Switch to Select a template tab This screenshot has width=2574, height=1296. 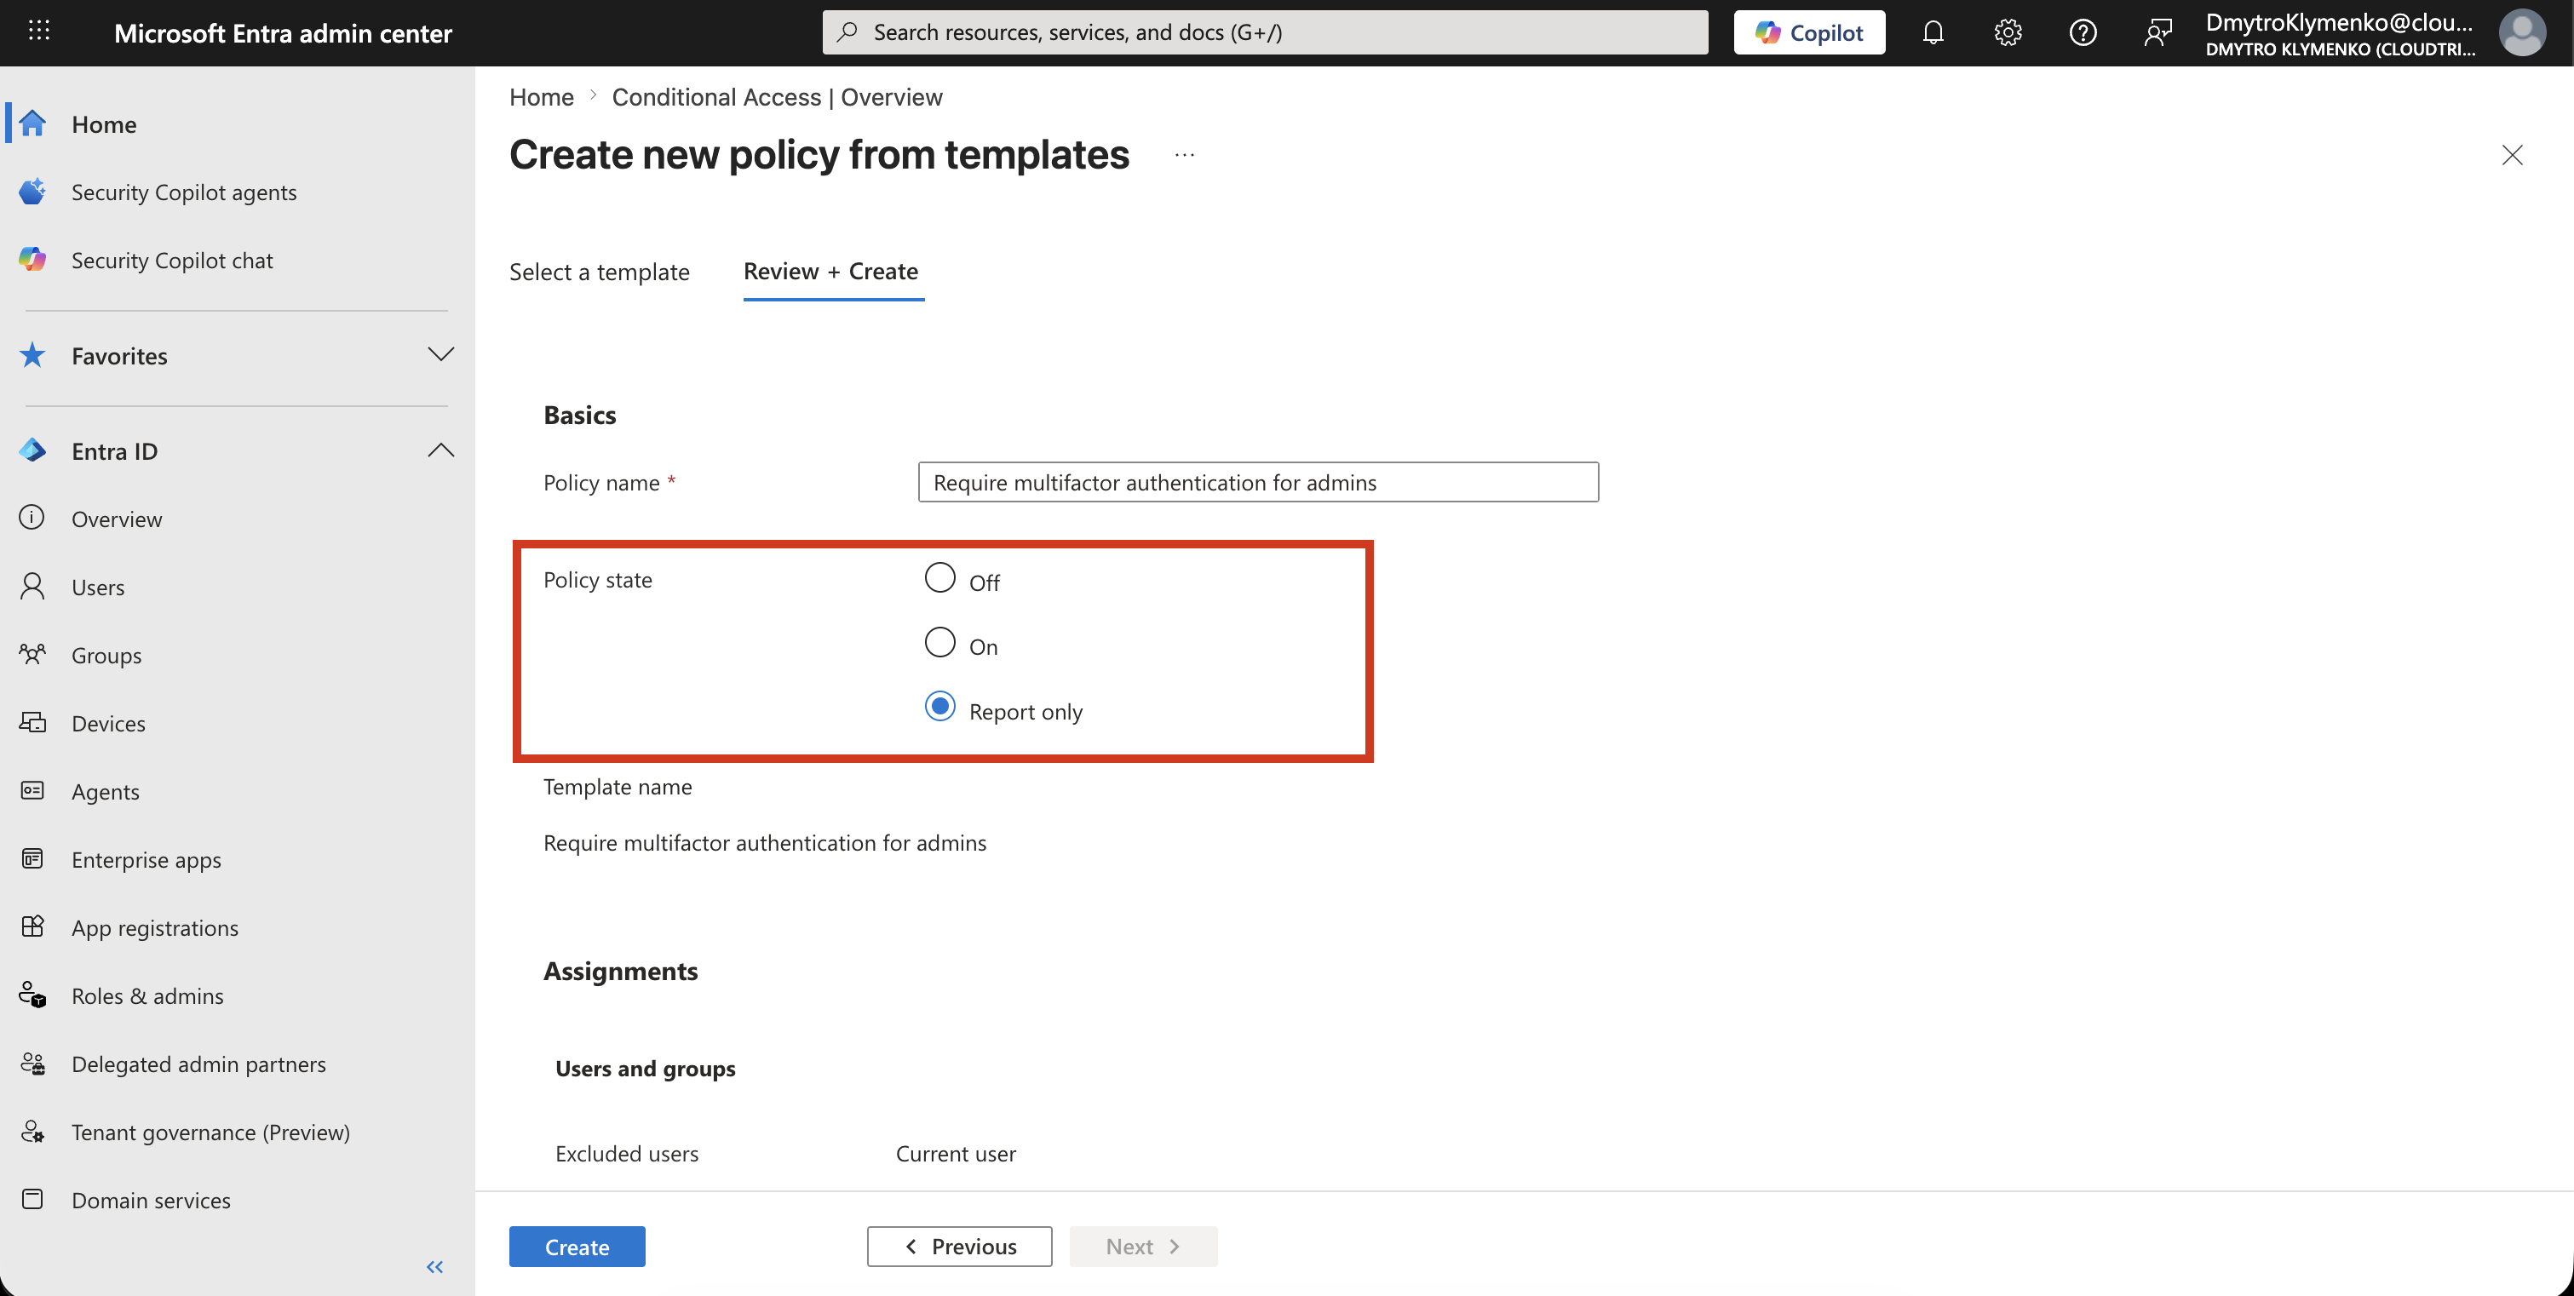click(599, 272)
